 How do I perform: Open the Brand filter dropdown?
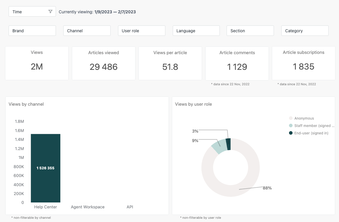(32, 30)
